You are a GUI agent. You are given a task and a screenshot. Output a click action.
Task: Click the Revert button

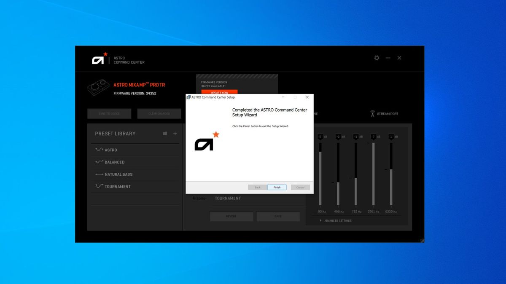231,217
